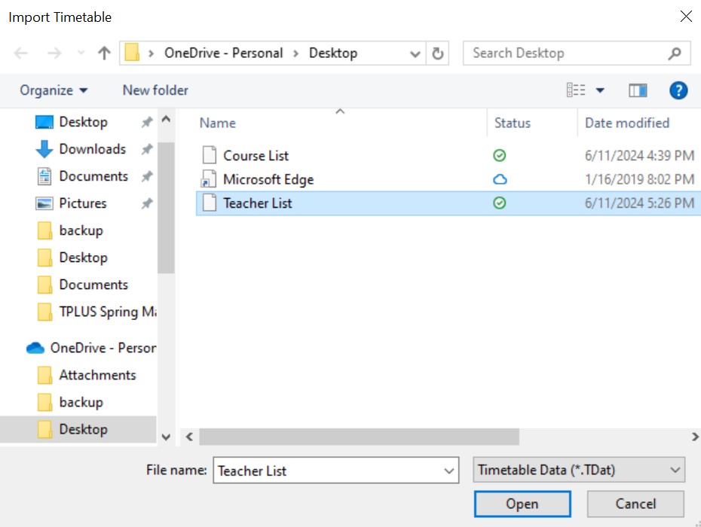The width and height of the screenshot is (701, 527).
Task: Open the Help question mark icon
Action: (x=678, y=90)
